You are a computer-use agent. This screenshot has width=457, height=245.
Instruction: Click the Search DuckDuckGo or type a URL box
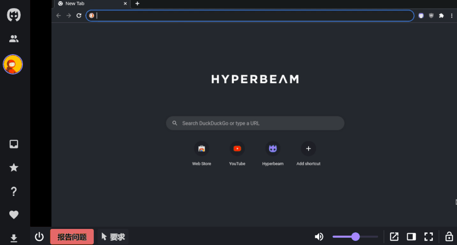255,123
